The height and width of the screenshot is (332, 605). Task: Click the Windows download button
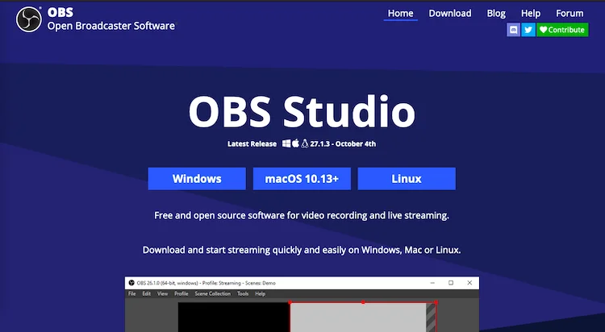click(x=197, y=179)
